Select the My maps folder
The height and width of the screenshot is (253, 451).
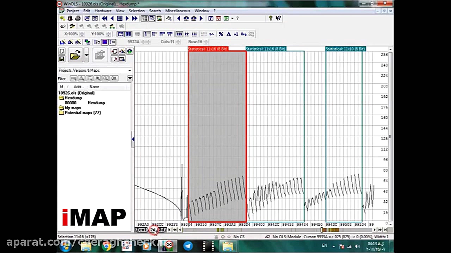(x=73, y=108)
